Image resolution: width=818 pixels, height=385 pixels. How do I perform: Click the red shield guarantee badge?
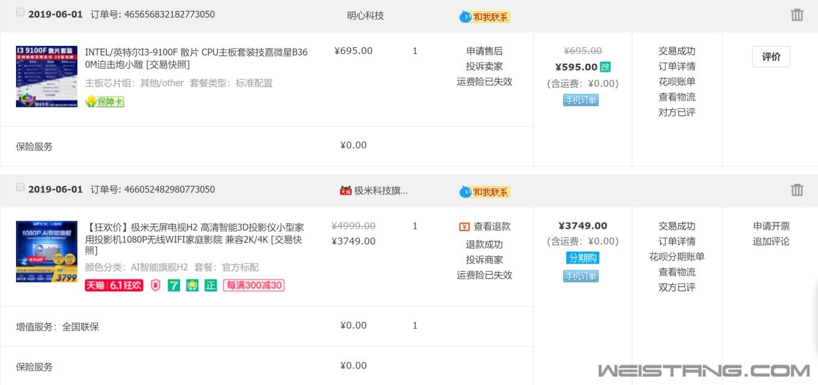click(x=155, y=285)
